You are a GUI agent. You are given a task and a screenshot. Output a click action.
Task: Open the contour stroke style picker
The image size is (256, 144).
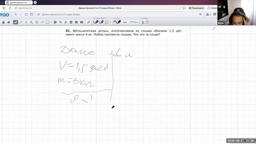tap(117, 22)
